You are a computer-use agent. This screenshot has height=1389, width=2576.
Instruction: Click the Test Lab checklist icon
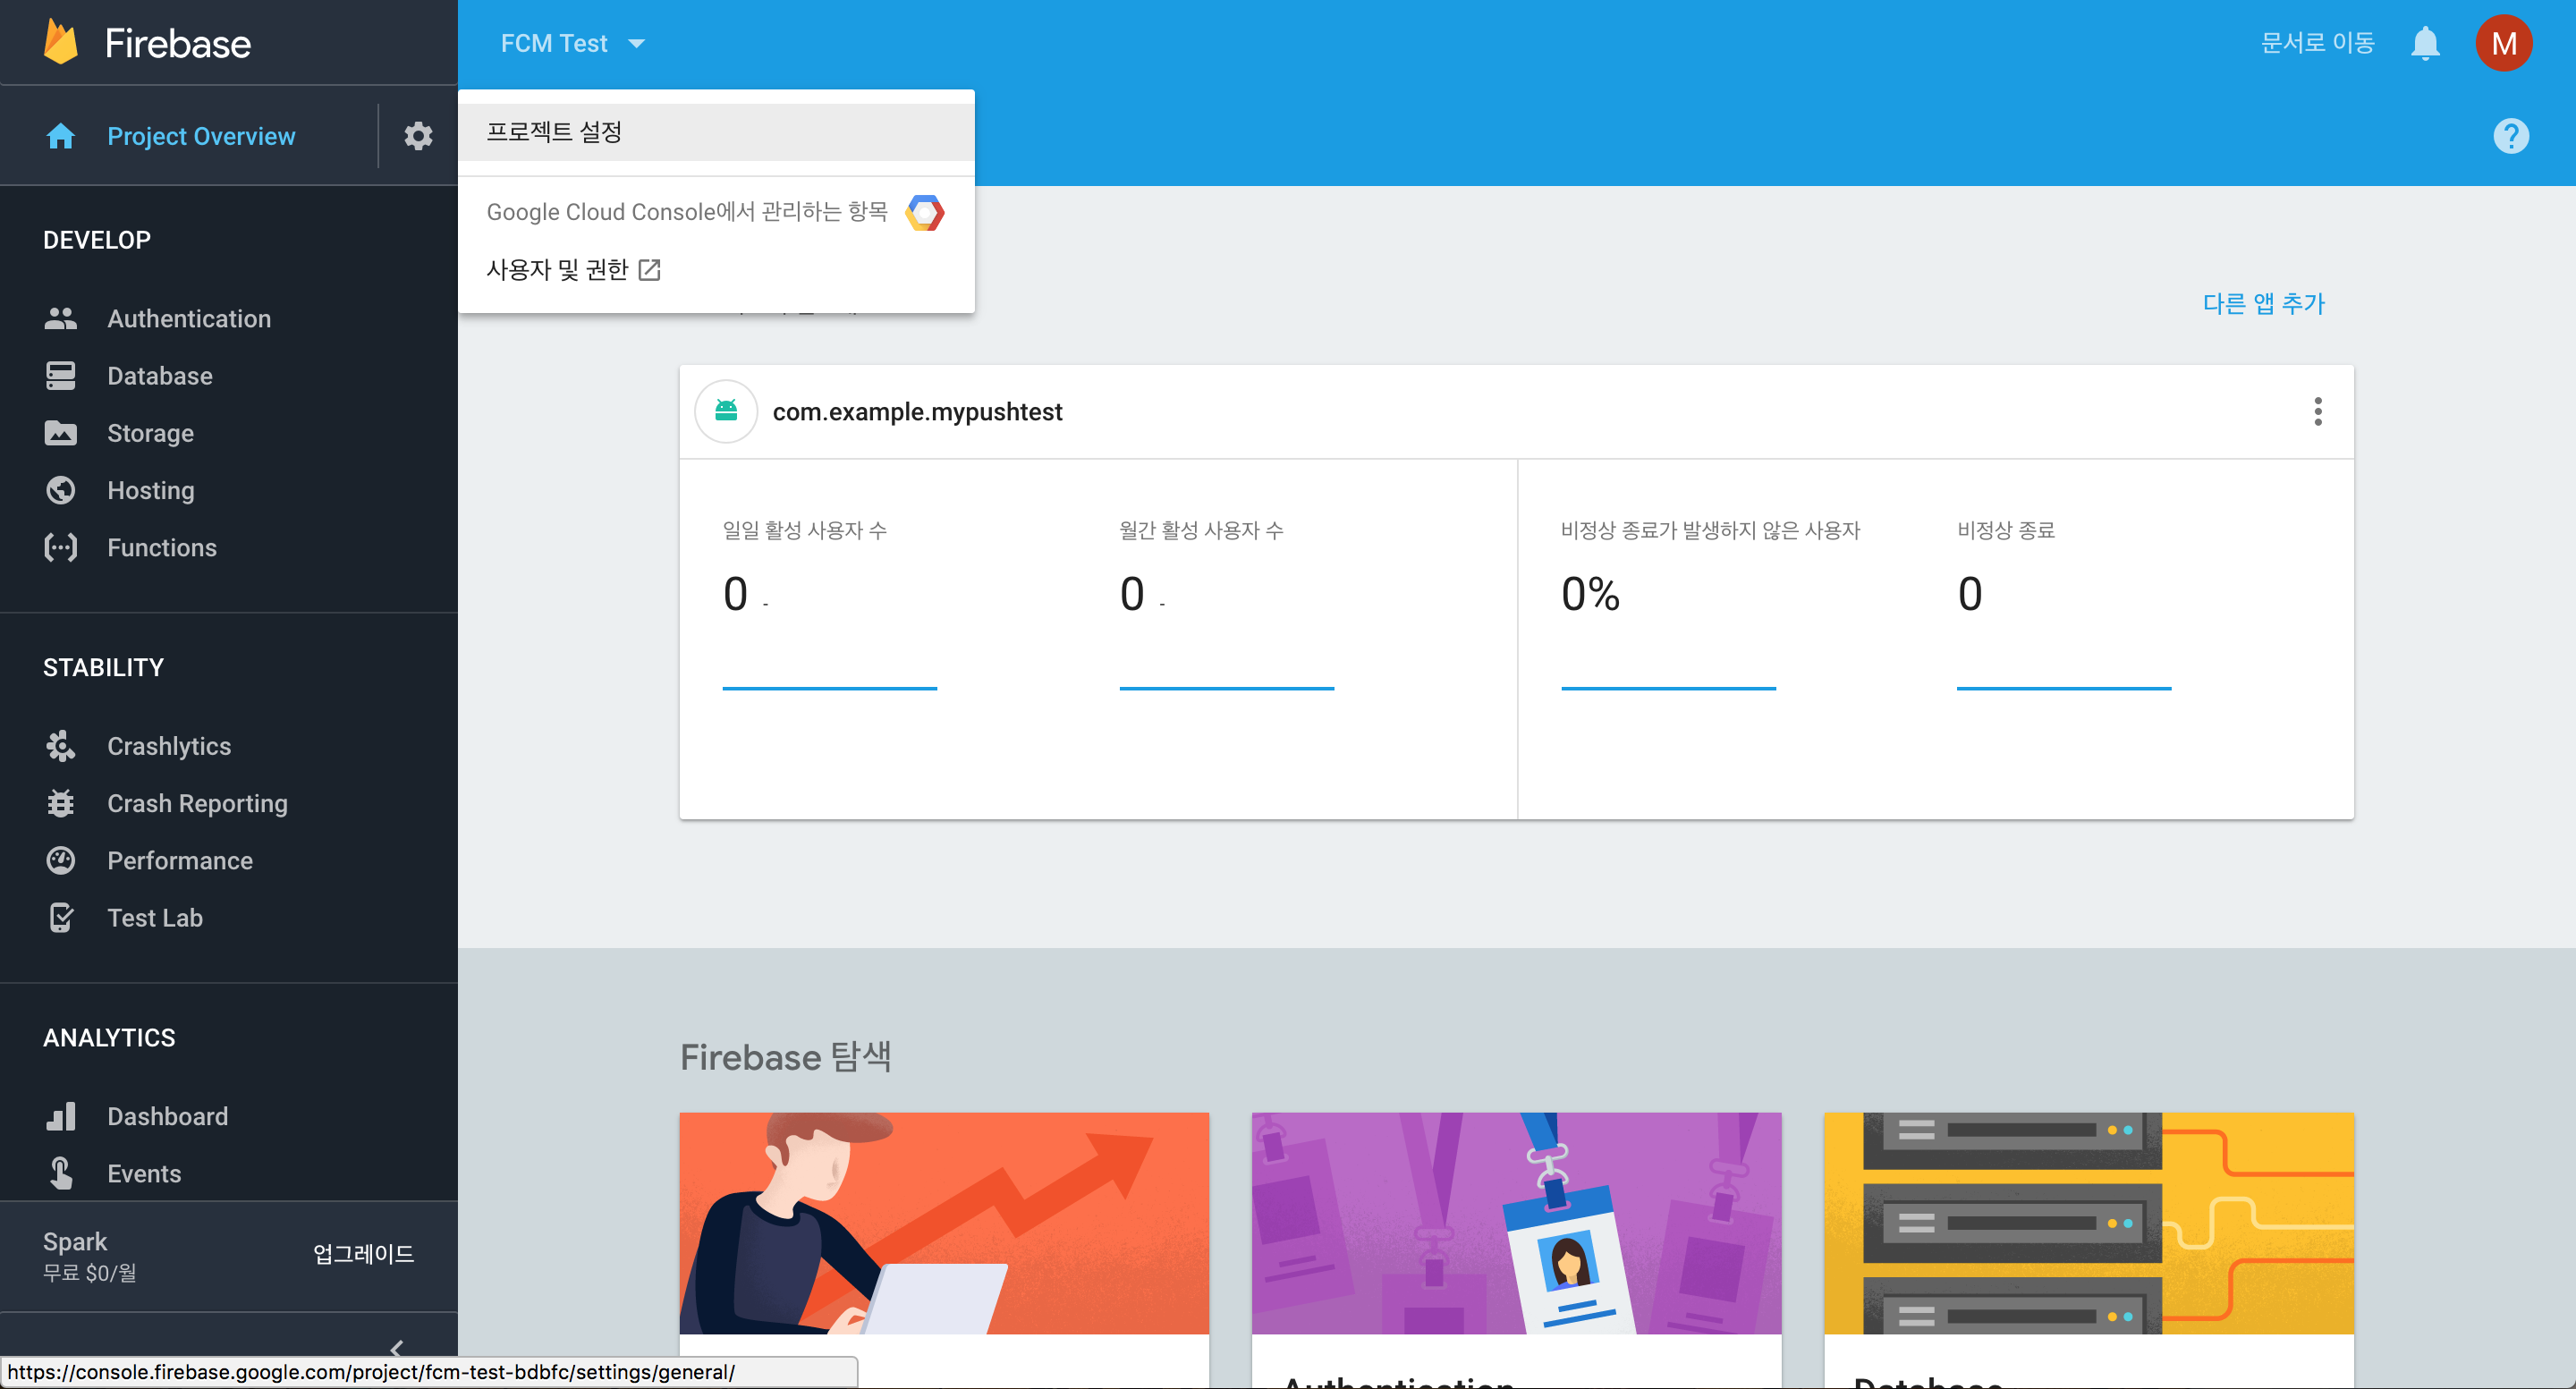coord(61,918)
